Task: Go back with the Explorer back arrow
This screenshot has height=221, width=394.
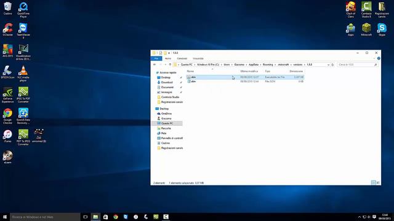Action: 155,64
